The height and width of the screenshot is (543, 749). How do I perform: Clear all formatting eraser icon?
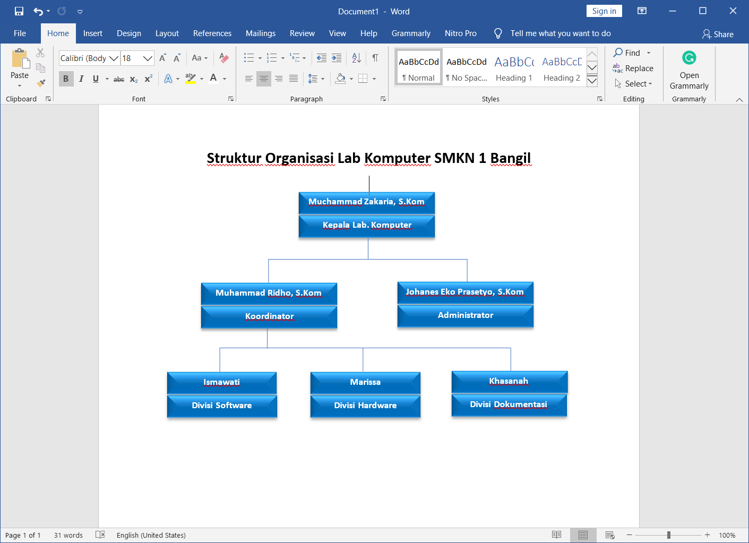pyautogui.click(x=224, y=58)
